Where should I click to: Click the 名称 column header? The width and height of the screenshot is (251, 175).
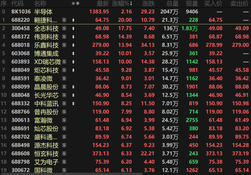click(40, 3)
